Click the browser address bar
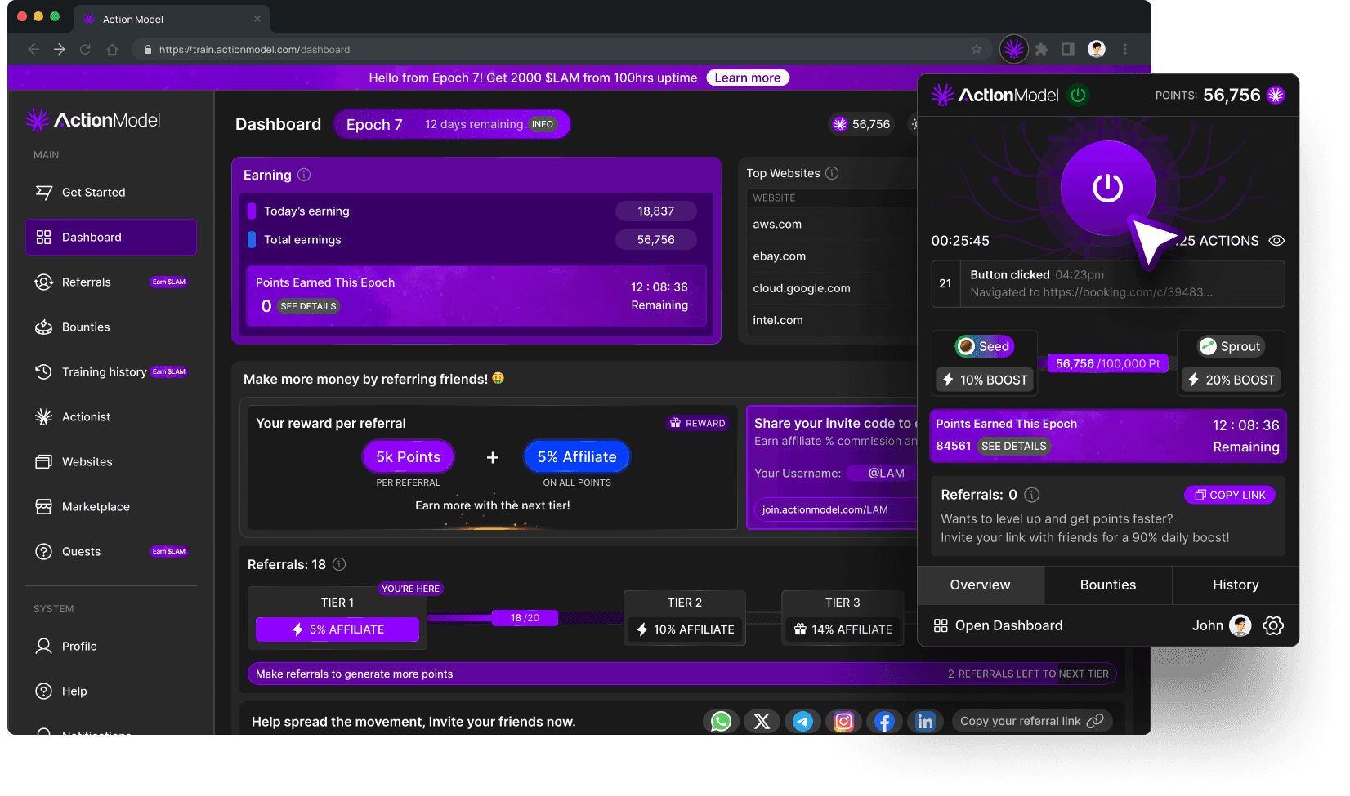 564,50
